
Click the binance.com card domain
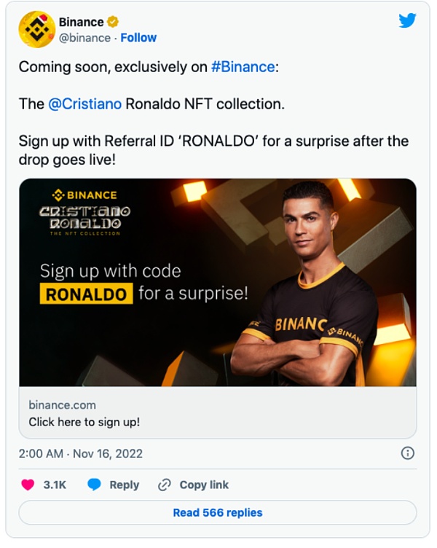pyautogui.click(x=62, y=404)
